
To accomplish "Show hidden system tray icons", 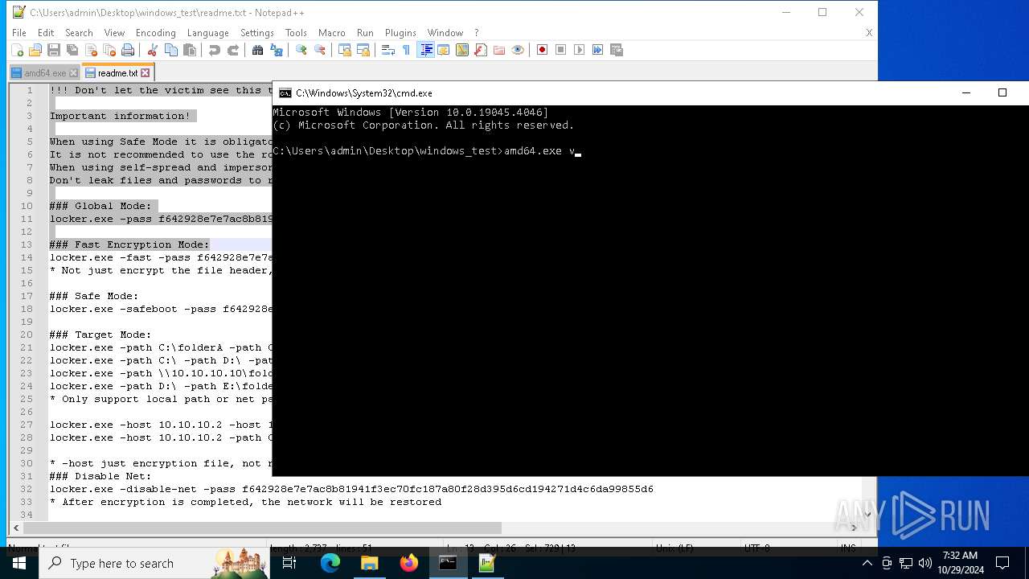I will pos(867,563).
